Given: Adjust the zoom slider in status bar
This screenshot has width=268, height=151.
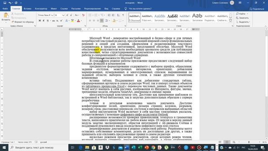Looking at the screenshot, I should tap(249, 142).
